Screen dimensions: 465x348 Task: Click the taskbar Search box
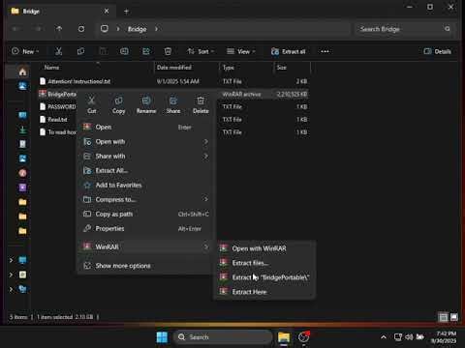click(223, 337)
